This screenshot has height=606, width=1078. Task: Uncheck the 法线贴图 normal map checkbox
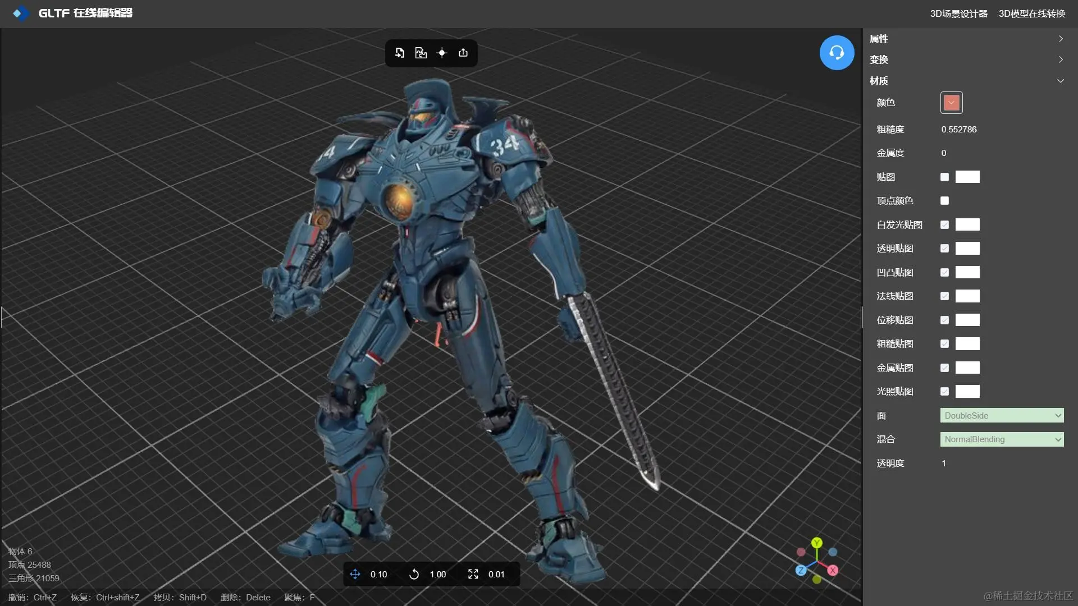point(944,296)
